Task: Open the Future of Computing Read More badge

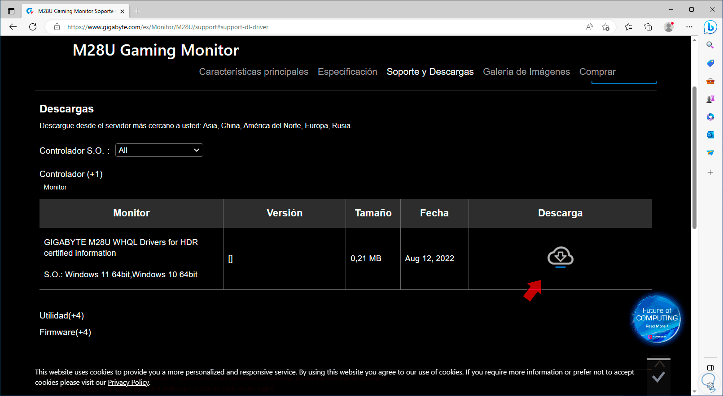Action: click(657, 319)
